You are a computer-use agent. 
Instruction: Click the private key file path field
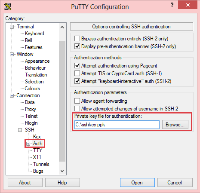click(x=117, y=125)
